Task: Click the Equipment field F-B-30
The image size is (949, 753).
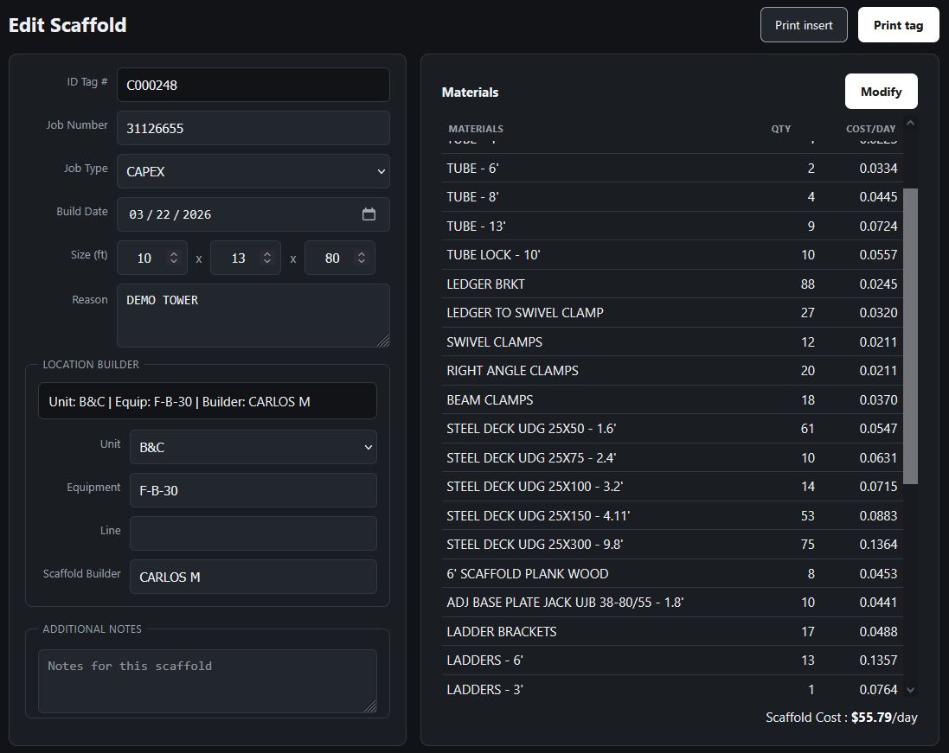Action: click(x=253, y=490)
